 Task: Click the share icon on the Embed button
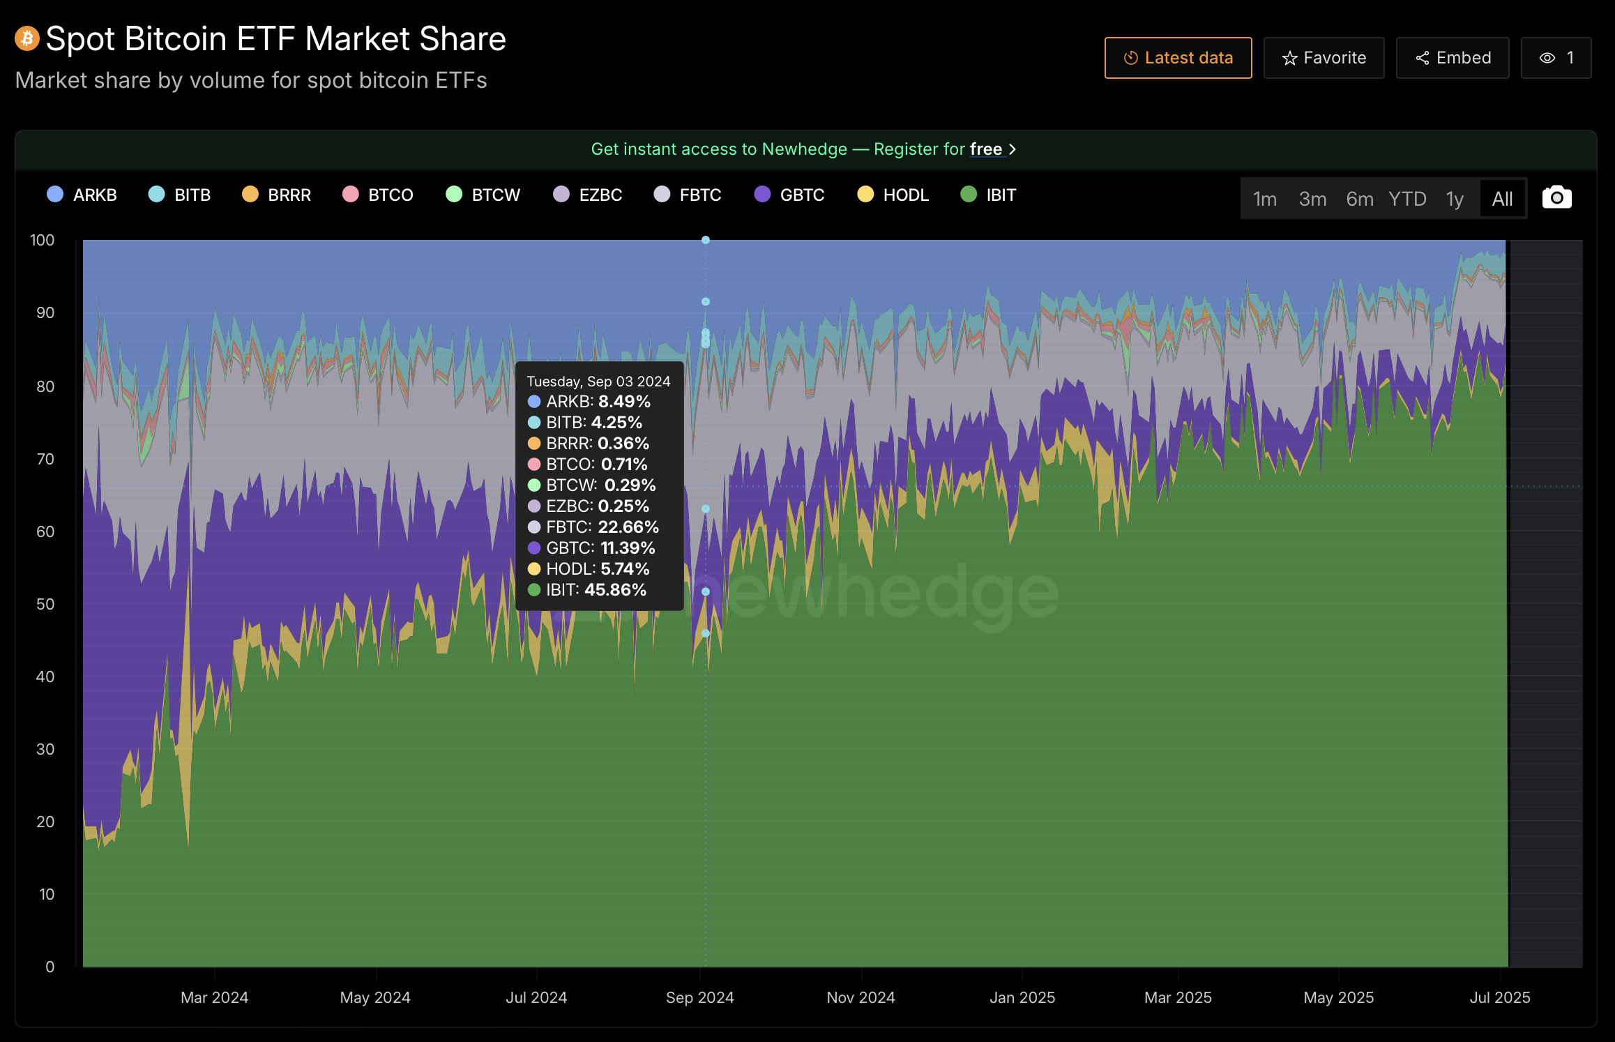tap(1423, 58)
